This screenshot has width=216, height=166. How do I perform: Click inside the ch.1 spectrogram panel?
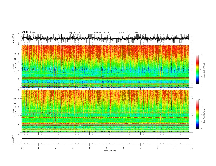(x=105, y=66)
